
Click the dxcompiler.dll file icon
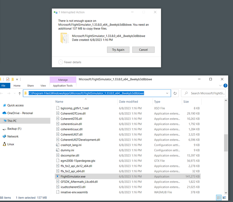click(x=58, y=155)
